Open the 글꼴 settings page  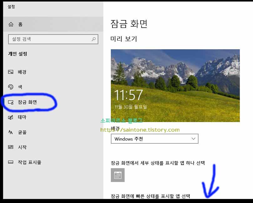pos(22,132)
